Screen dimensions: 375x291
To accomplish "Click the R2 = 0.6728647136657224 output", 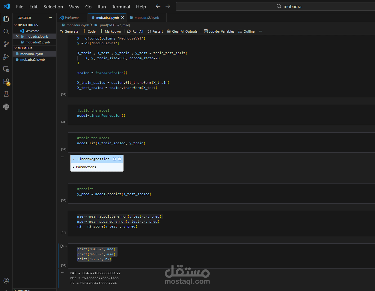I will (94, 283).
